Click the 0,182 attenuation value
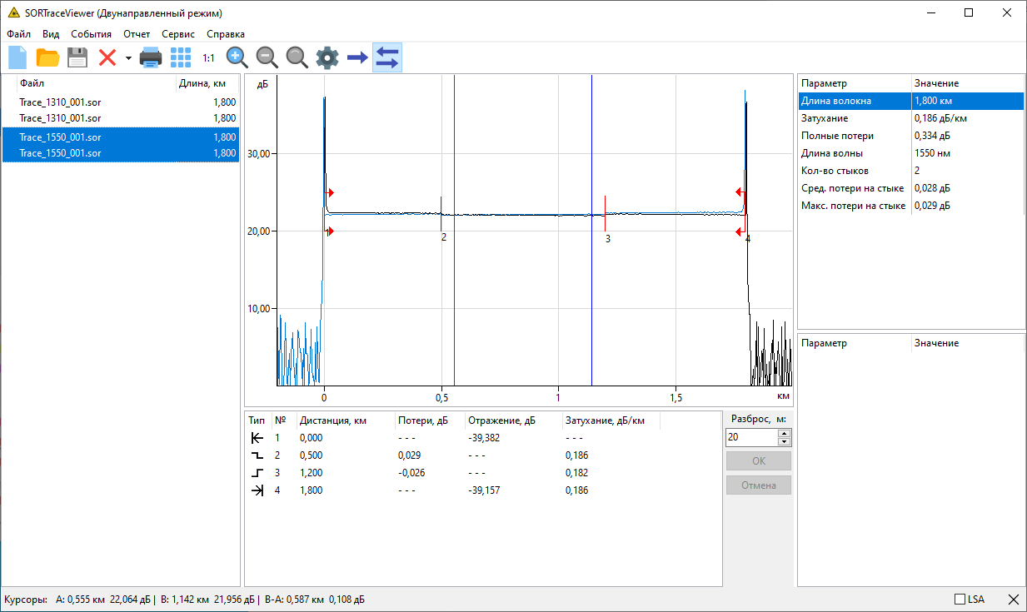Image resolution: width=1027 pixels, height=612 pixels. click(x=576, y=473)
